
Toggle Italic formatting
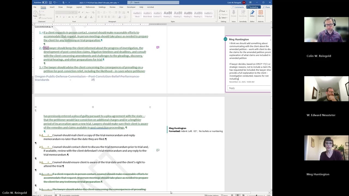(60, 17)
